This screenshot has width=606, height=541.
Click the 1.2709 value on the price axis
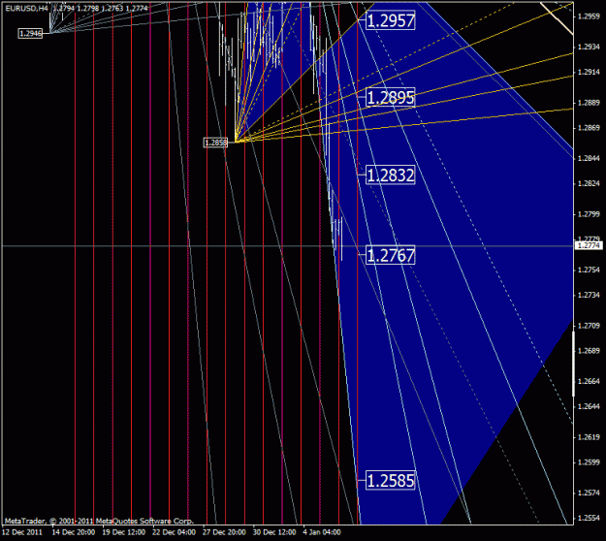(589, 326)
